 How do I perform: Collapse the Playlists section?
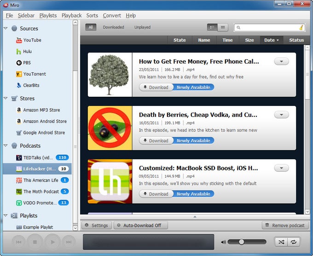point(6,215)
